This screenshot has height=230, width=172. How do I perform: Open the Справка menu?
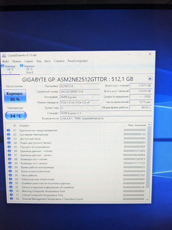(59, 61)
